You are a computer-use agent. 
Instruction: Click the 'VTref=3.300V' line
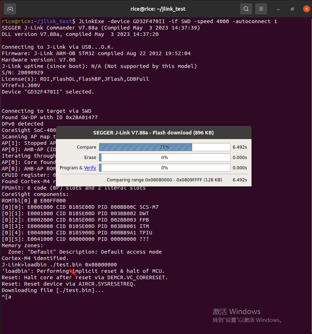21,85
